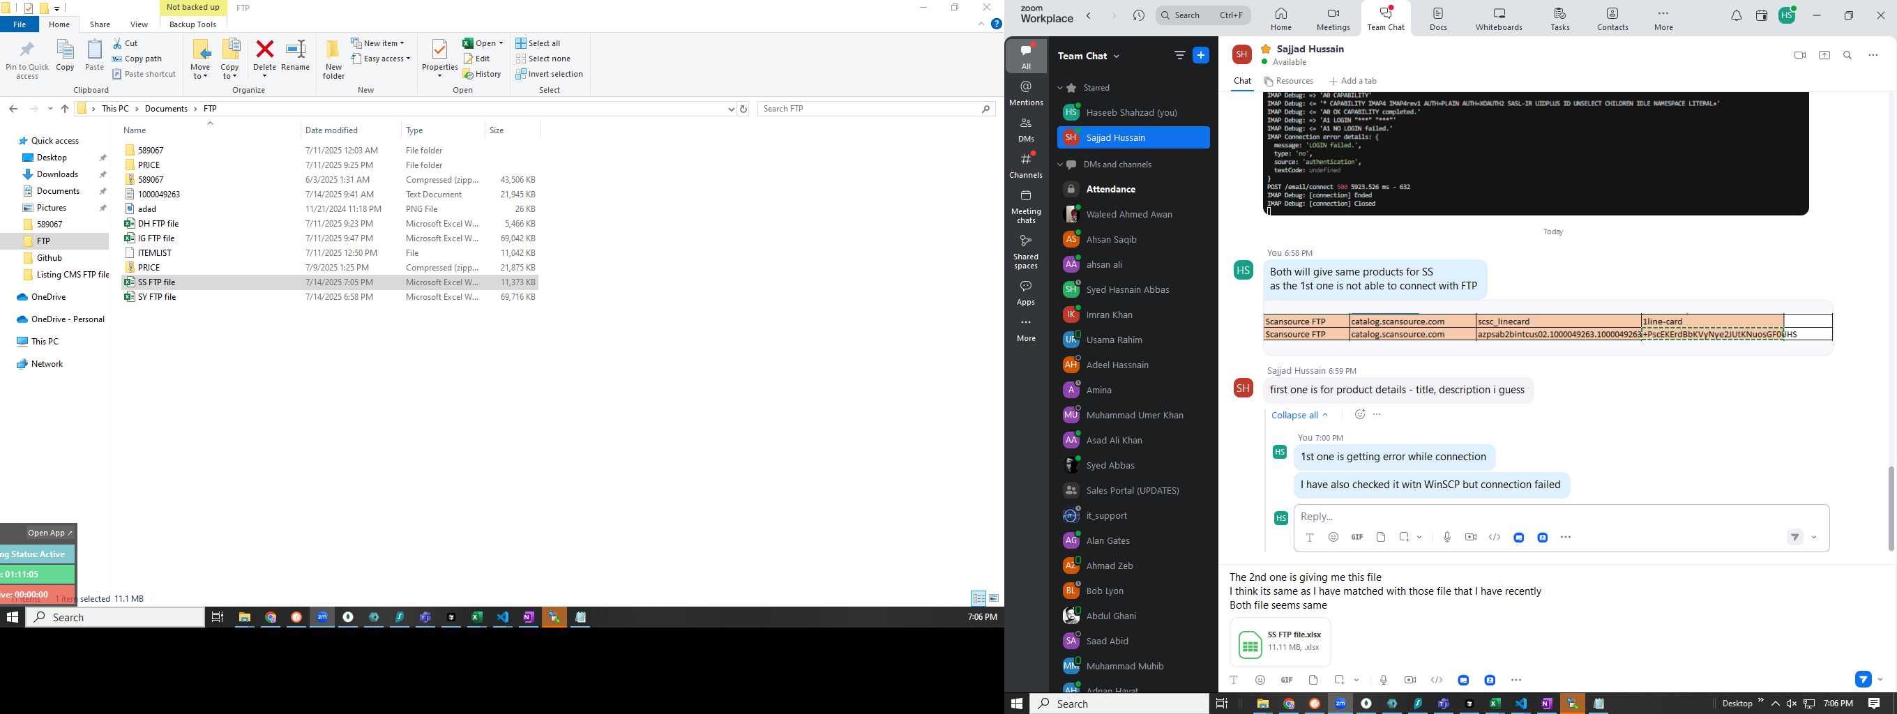Refresh the FTP folder address bar
1897x714 pixels.
(x=743, y=109)
